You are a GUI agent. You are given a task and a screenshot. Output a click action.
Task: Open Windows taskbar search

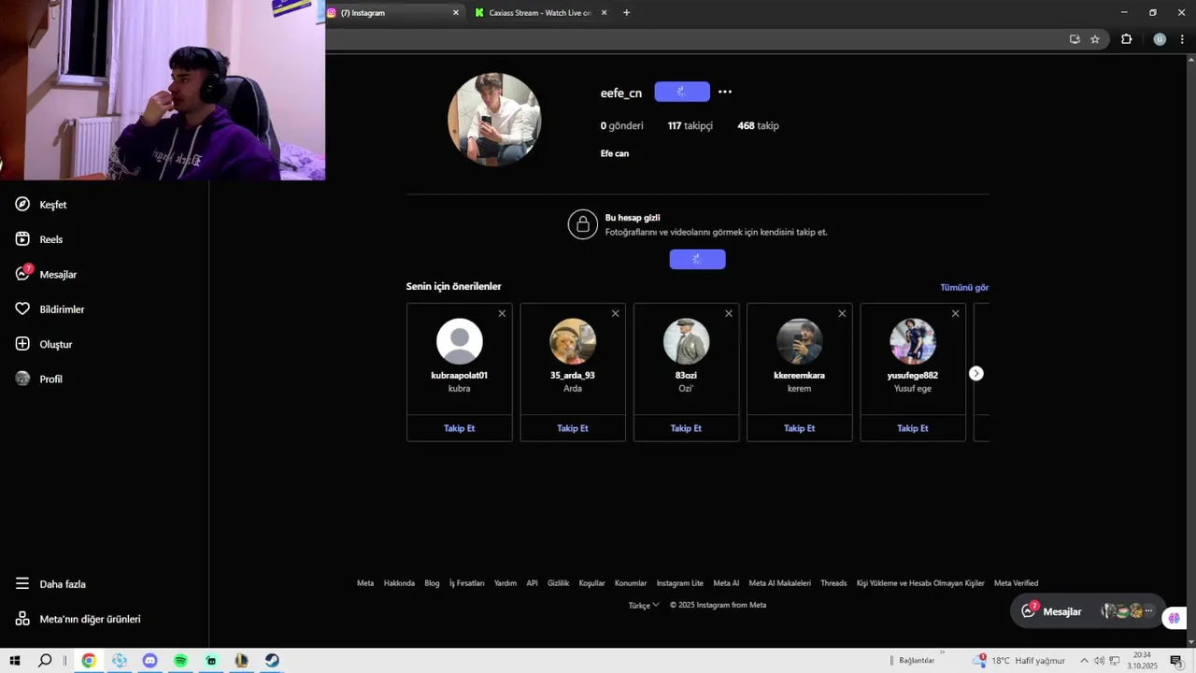click(45, 661)
